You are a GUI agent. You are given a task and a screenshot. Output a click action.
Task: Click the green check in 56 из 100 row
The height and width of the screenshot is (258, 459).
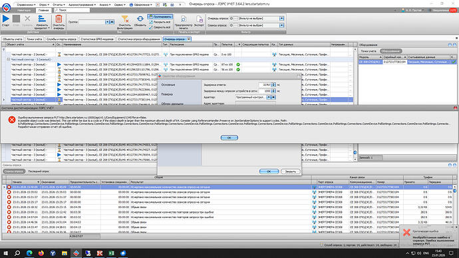(238, 69)
